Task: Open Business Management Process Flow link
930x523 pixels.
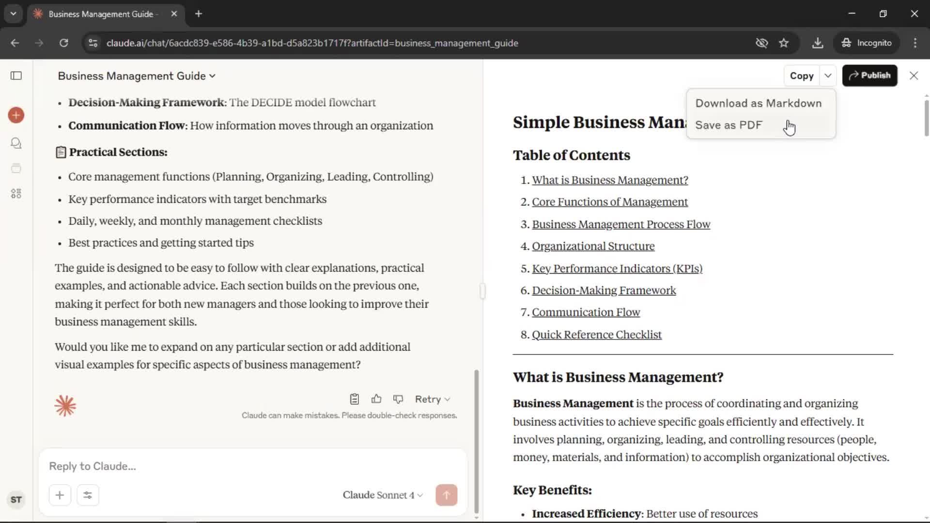Action: coord(621,224)
